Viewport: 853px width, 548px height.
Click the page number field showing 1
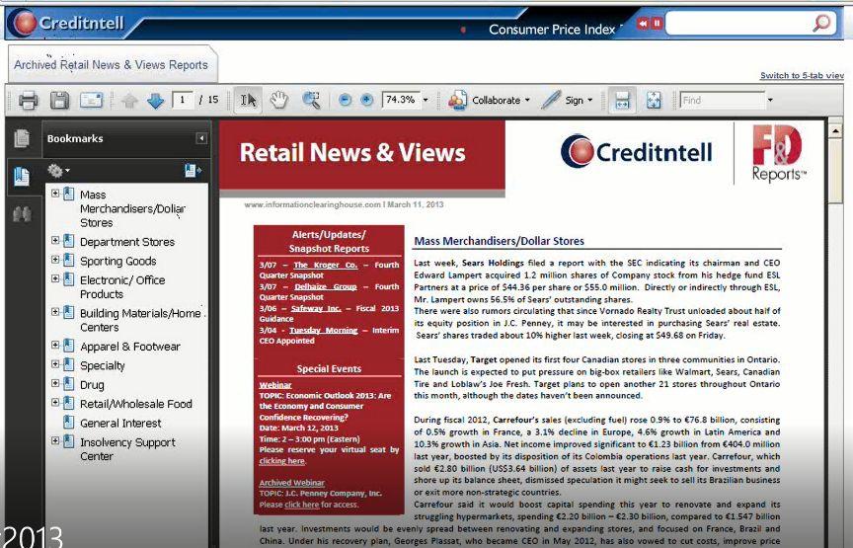183,100
